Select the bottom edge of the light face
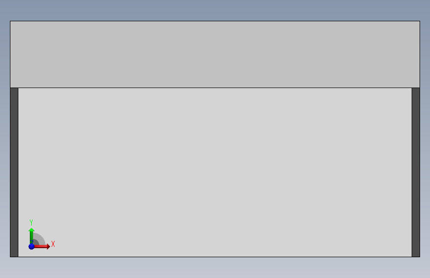The width and height of the screenshot is (430, 278). point(215,257)
